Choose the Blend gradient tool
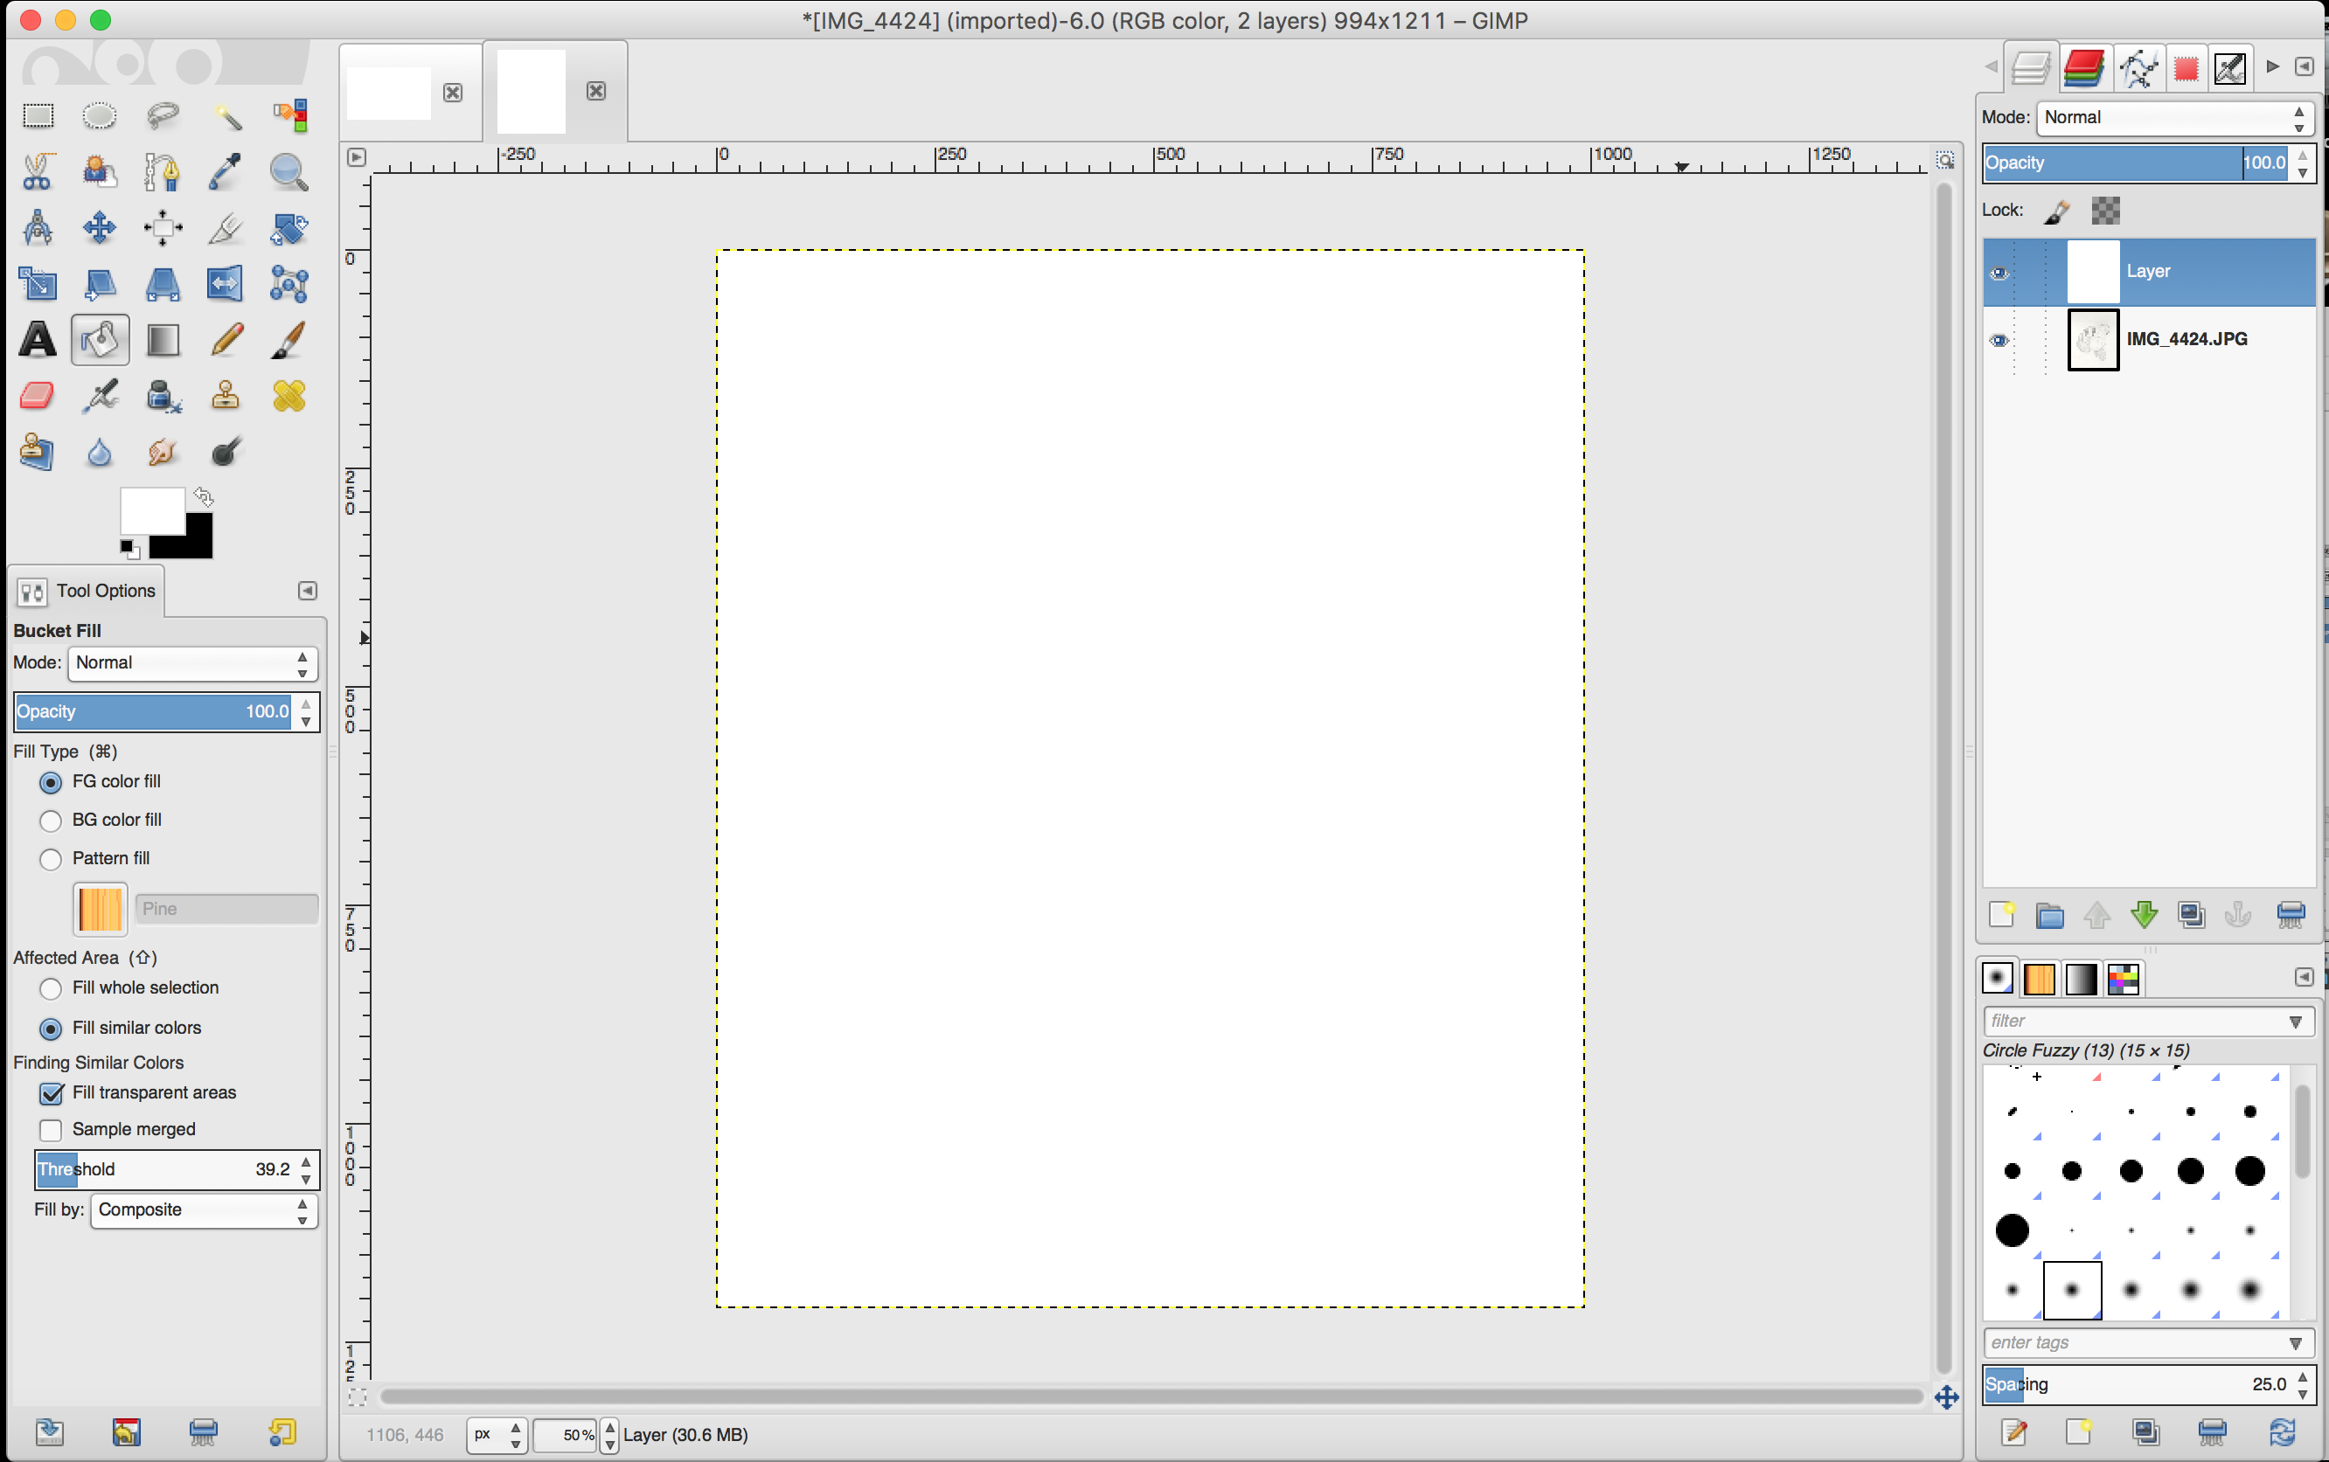 (163, 339)
